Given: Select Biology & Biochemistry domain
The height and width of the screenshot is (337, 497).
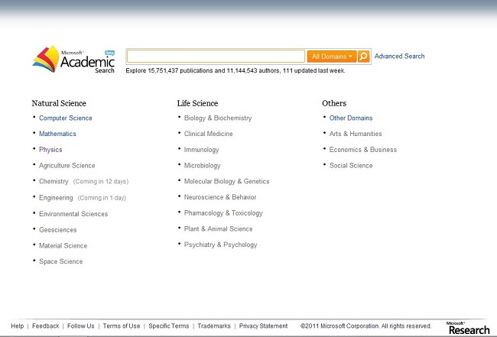Looking at the screenshot, I should tap(218, 118).
